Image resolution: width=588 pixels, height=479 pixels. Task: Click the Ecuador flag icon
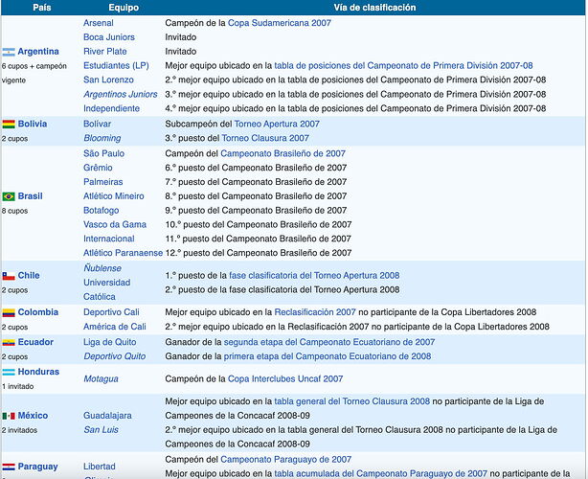point(9,342)
